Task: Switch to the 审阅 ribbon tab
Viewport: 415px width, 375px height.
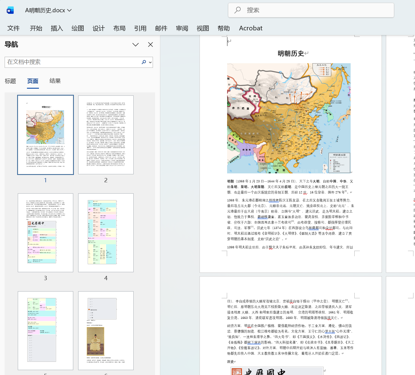Action: coord(182,28)
